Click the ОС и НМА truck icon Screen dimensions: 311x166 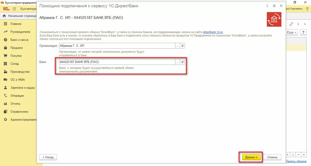[x=5, y=80]
